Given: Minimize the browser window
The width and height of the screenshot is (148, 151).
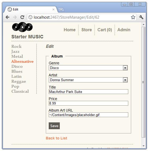Looking at the screenshot, I should click(x=125, y=4).
